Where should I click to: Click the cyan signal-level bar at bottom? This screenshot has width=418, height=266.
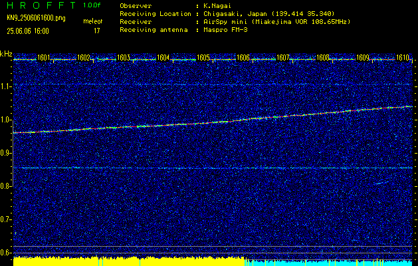(x=328, y=263)
